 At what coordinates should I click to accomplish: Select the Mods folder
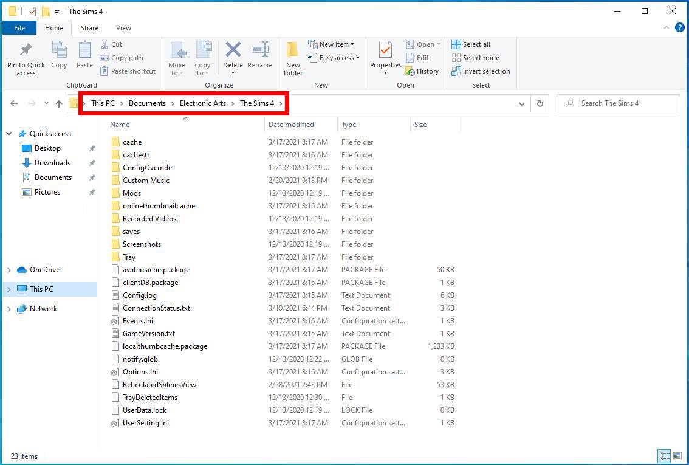pyautogui.click(x=132, y=193)
